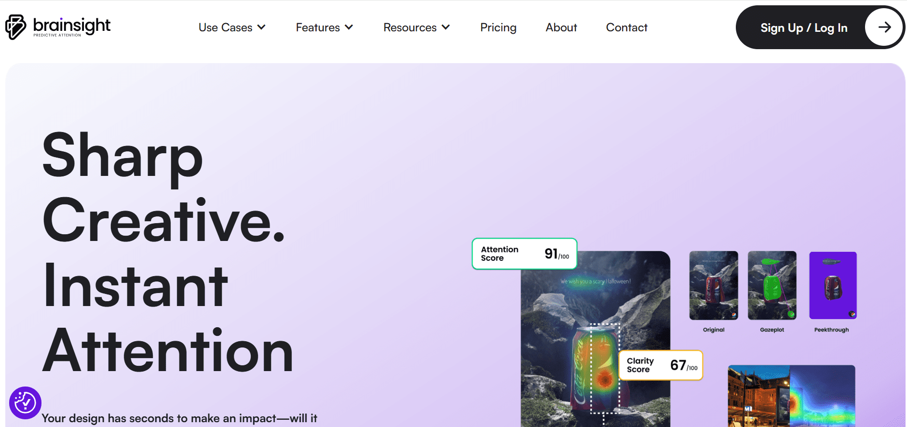Select the purple Peekthrough thumbnail

[x=832, y=285]
